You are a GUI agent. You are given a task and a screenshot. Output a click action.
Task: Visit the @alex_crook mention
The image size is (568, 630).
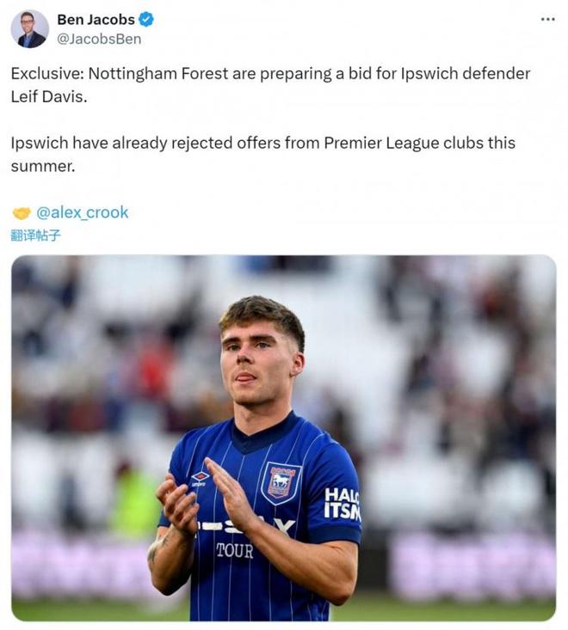click(x=82, y=212)
